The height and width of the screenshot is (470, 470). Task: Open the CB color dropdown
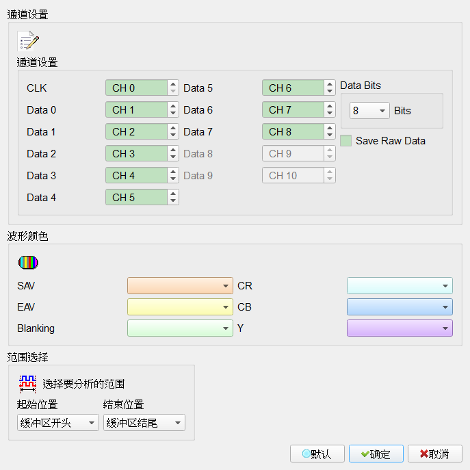coord(400,307)
